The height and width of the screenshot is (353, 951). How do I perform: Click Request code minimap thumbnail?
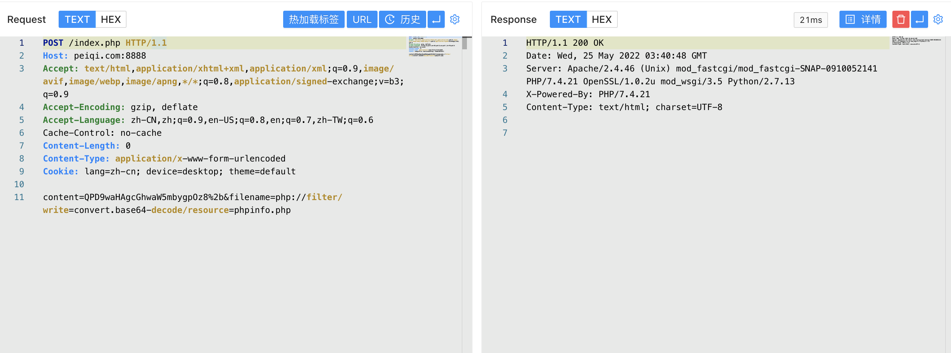(x=434, y=46)
